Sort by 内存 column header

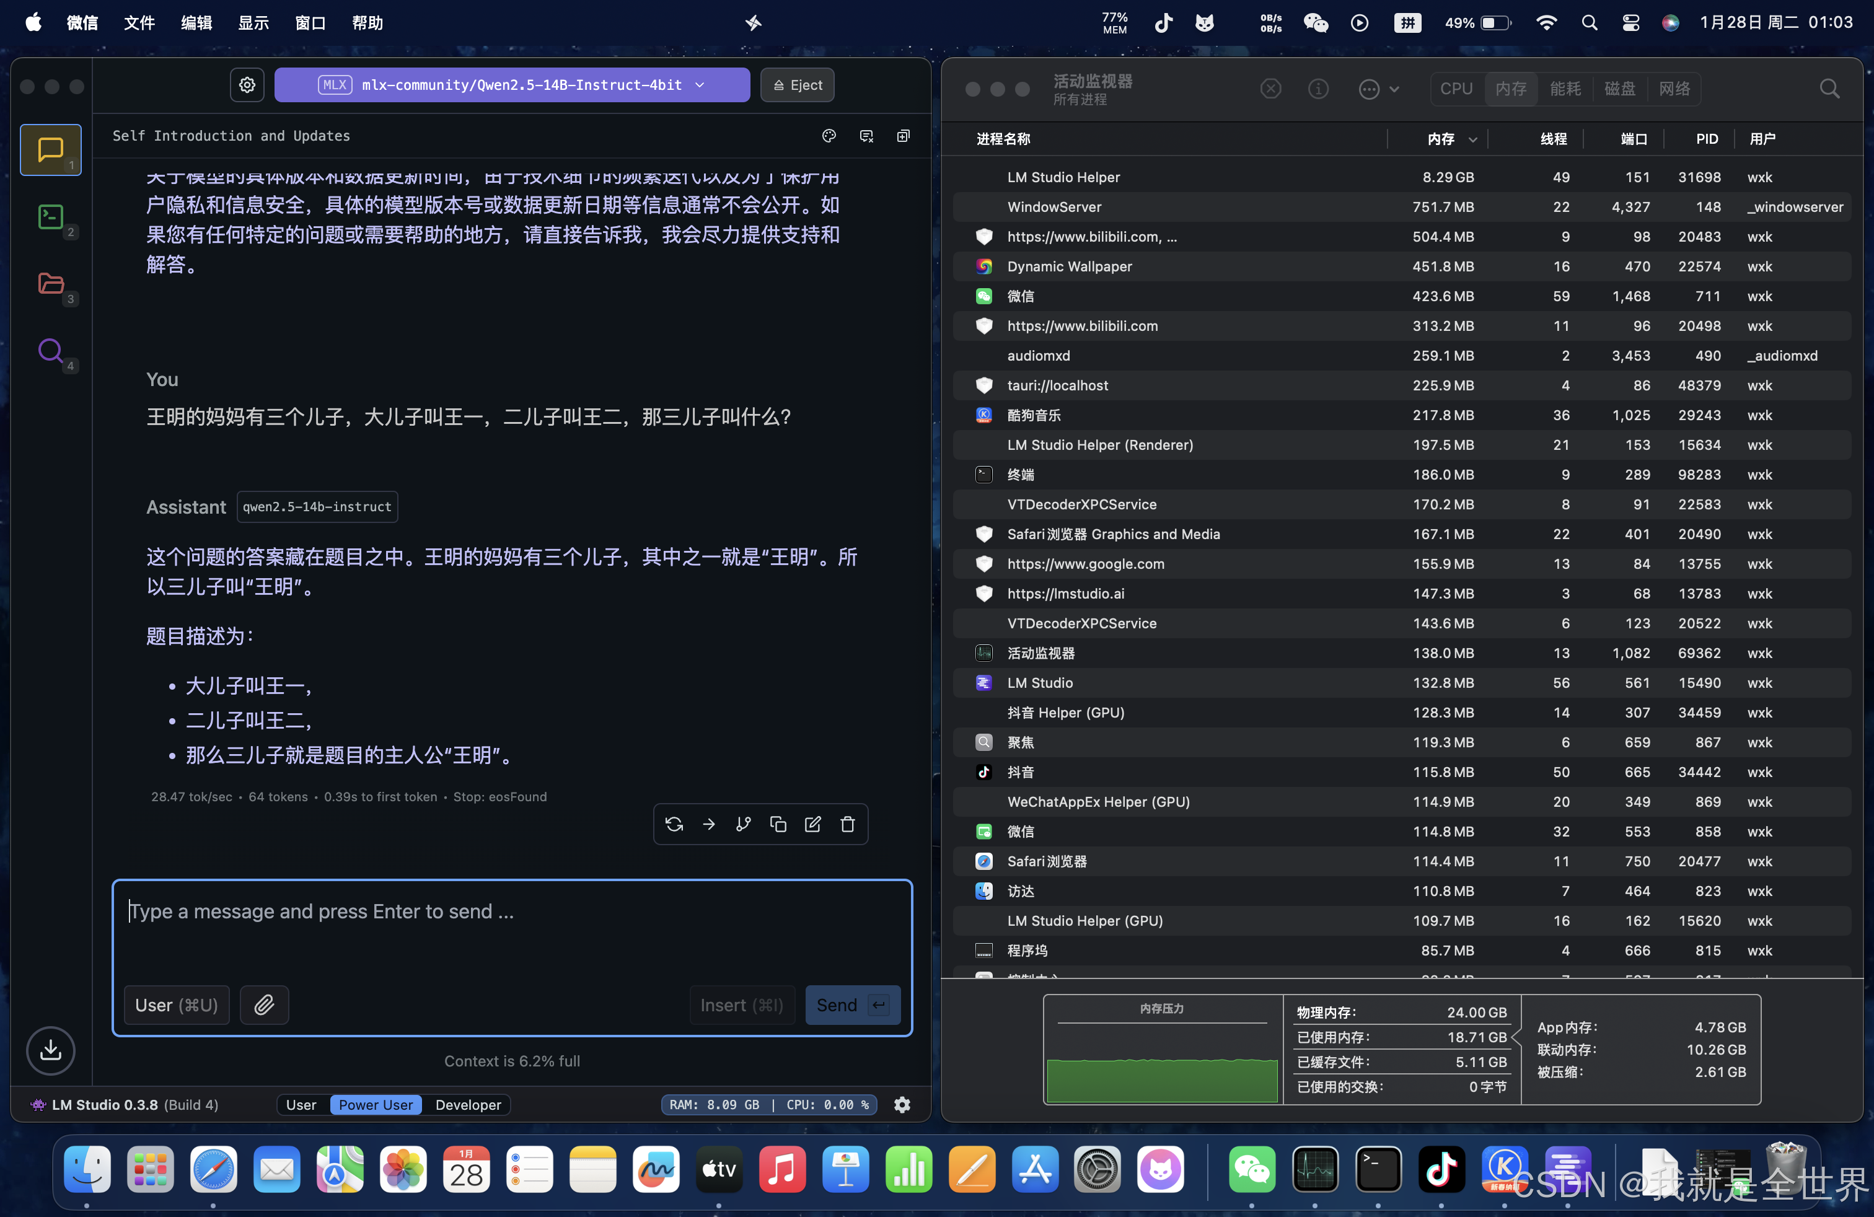(x=1441, y=139)
